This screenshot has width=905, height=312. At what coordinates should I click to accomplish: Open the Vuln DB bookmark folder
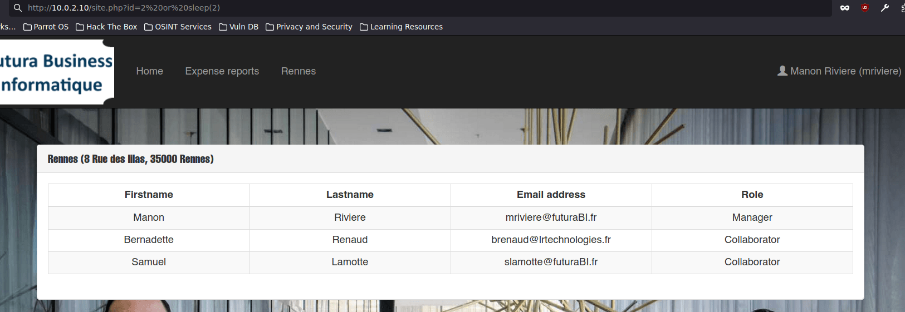click(238, 27)
